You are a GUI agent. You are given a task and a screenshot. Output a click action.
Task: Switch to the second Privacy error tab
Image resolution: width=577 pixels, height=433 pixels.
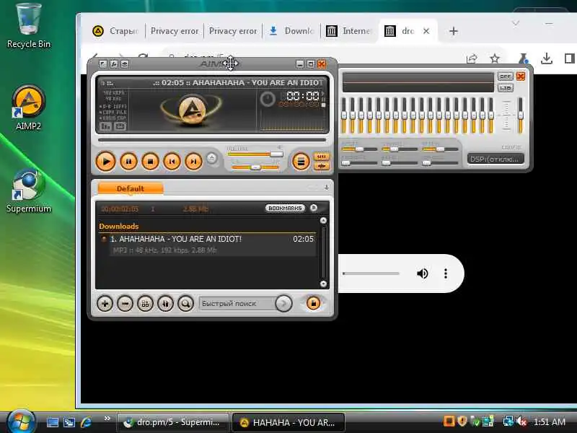(x=232, y=31)
